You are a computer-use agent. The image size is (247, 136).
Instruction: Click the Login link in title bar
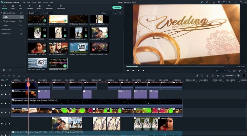(x=213, y=2)
